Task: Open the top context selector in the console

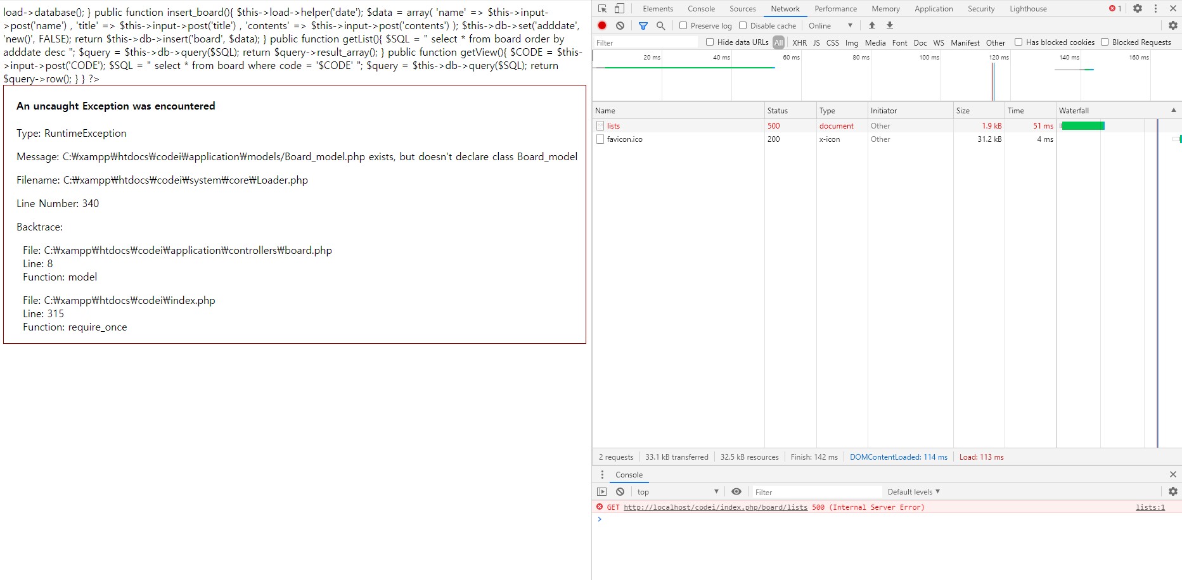Action: point(678,492)
